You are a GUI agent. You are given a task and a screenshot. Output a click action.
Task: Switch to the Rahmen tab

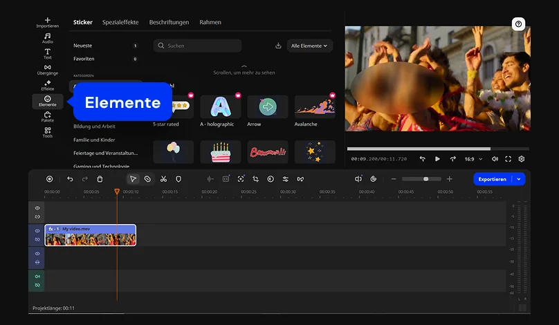click(210, 22)
